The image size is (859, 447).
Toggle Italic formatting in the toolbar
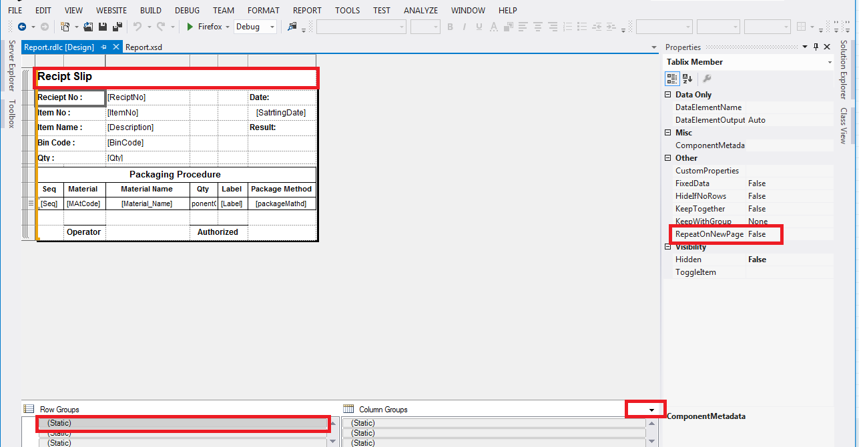pyautogui.click(x=465, y=26)
